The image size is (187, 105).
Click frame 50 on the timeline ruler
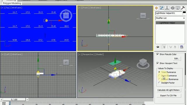coord(77,103)
